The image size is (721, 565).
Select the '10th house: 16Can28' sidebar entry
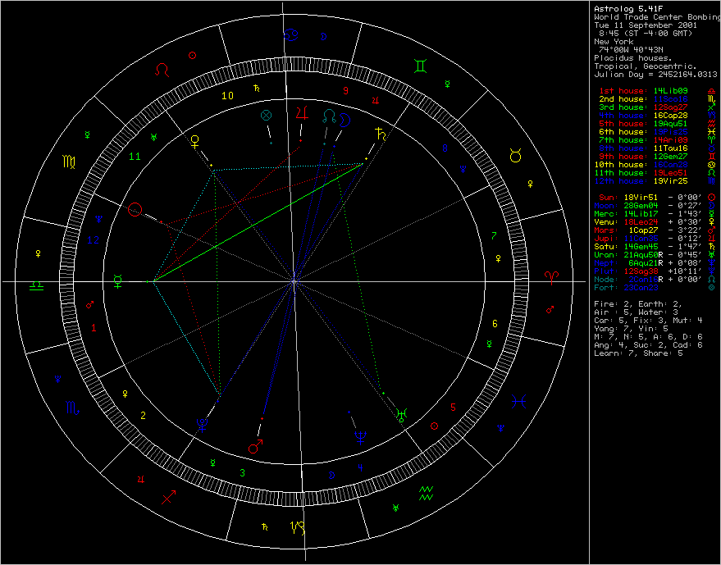pos(644,165)
